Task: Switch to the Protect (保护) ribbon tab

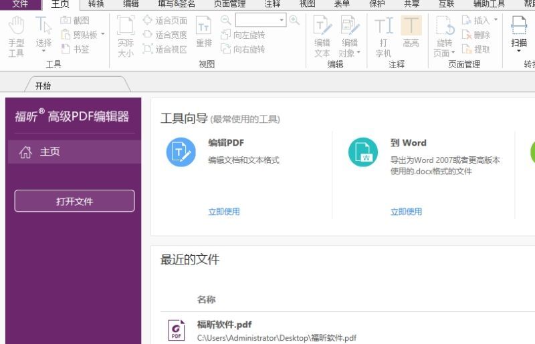Action: click(x=377, y=4)
